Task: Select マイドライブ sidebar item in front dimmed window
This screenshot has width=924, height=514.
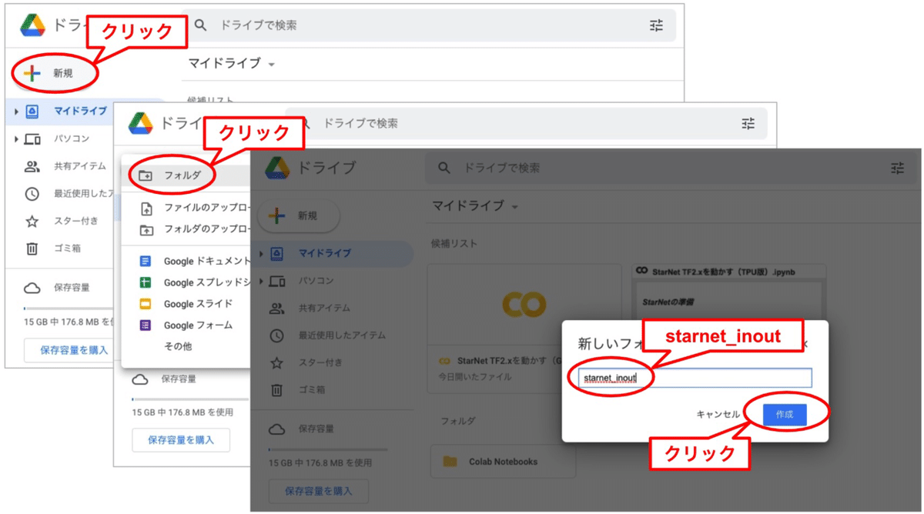Action: (x=333, y=254)
